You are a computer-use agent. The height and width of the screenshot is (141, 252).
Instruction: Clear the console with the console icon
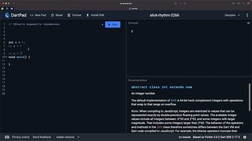[248, 23]
